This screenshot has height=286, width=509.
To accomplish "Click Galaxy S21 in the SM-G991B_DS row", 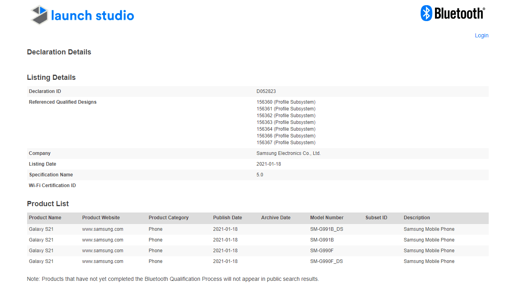I will (x=41, y=229).
